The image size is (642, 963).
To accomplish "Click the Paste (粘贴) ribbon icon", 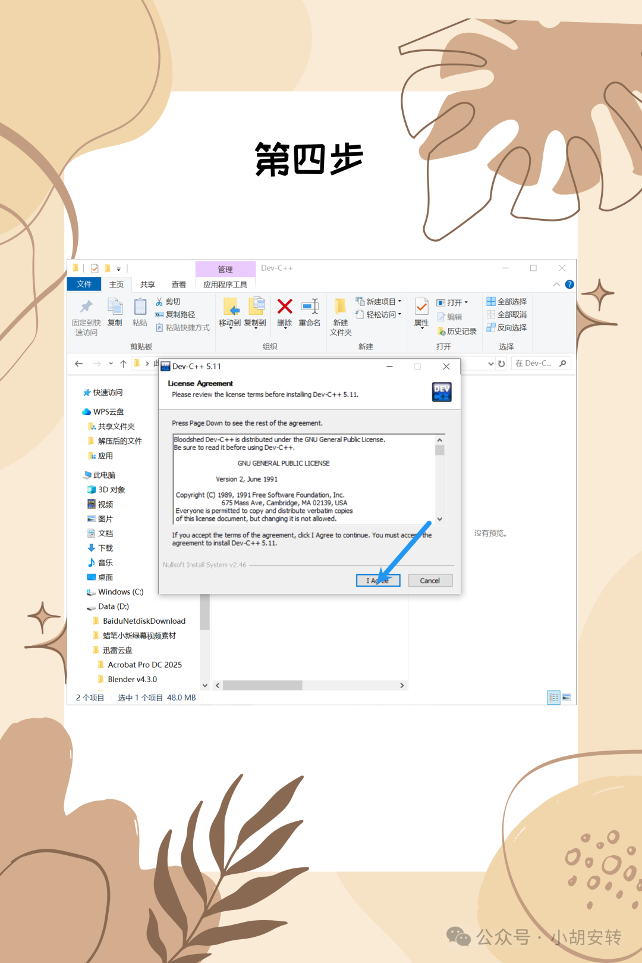I will 140,307.
